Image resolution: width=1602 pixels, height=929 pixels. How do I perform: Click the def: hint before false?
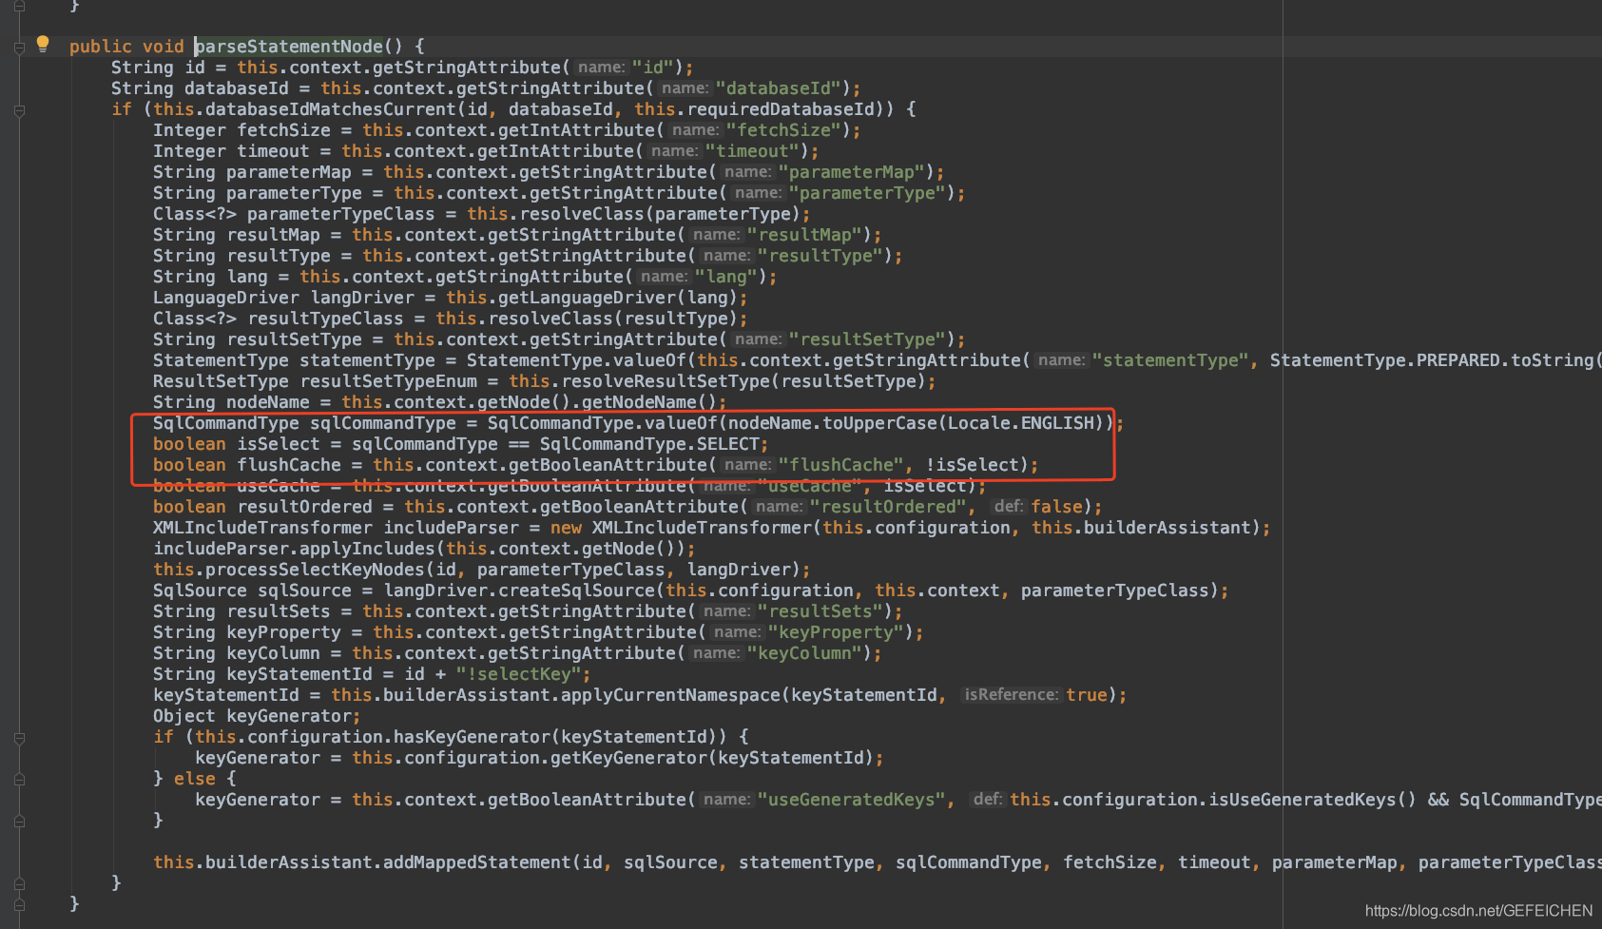coord(1008,507)
